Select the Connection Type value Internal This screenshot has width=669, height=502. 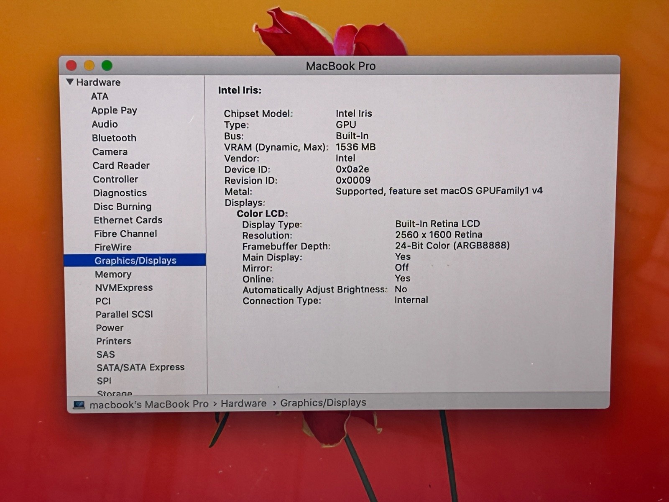(411, 300)
